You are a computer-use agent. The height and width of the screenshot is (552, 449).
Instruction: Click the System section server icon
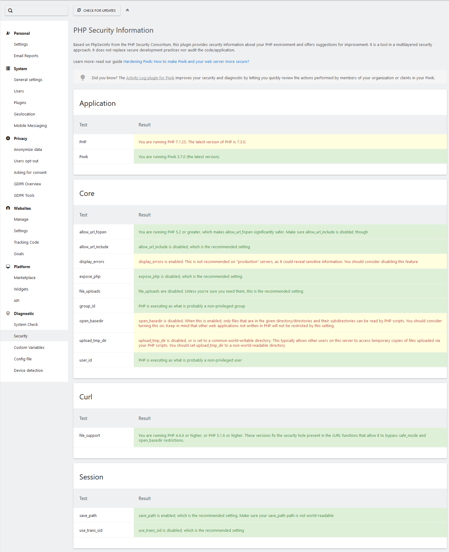pyautogui.click(x=8, y=69)
